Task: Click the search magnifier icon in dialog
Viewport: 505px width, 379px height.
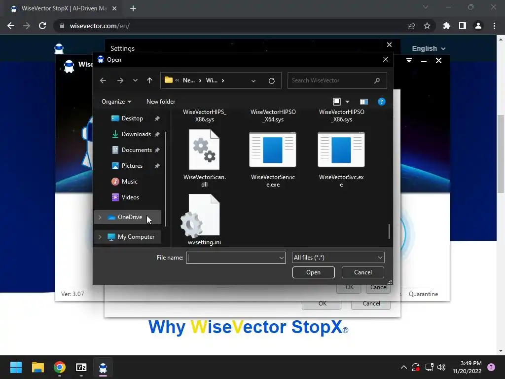Action: (x=377, y=80)
